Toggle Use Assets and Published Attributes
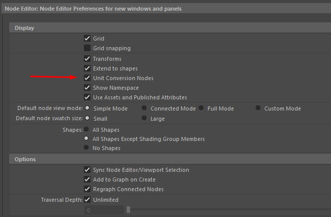The width and height of the screenshot is (331, 217). click(x=87, y=97)
